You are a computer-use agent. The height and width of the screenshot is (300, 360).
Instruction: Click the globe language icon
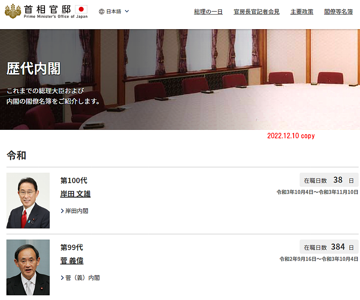[x=101, y=12]
